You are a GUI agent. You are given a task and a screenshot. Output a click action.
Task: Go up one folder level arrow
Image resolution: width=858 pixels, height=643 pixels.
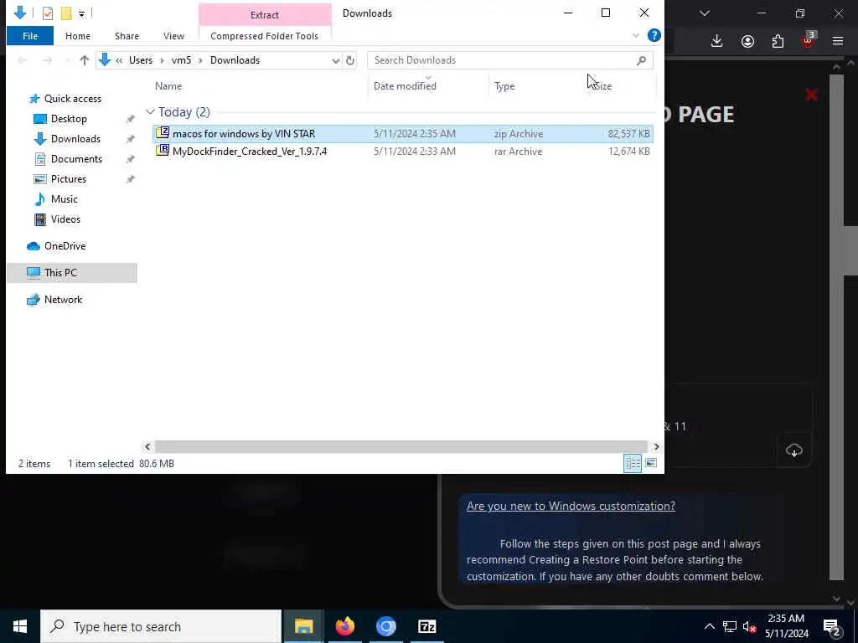click(85, 60)
